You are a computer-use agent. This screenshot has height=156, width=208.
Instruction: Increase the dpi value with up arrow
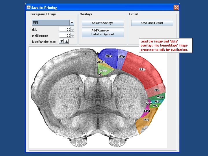pyautogui.click(x=73, y=28)
